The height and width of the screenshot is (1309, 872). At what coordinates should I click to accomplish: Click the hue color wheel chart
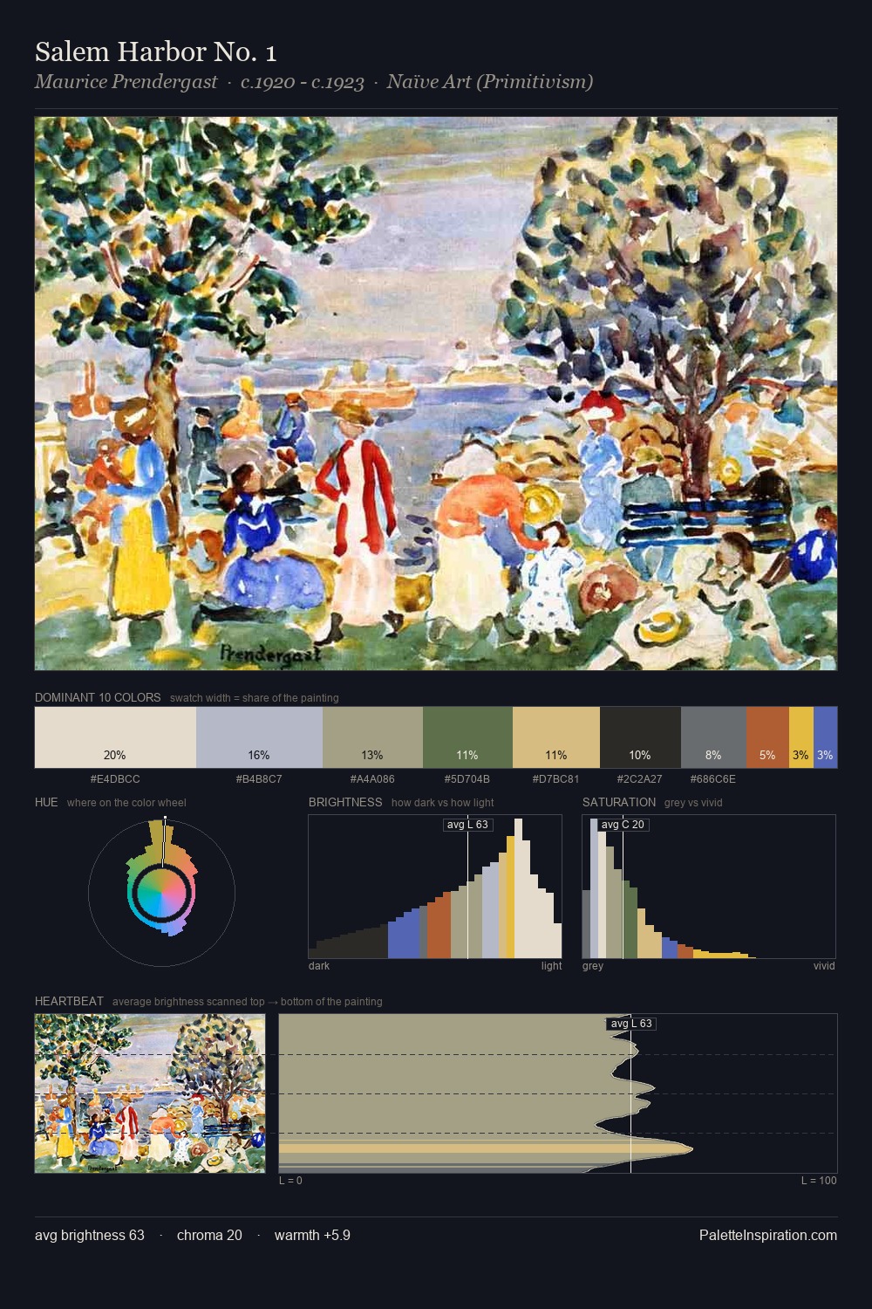coord(161,892)
